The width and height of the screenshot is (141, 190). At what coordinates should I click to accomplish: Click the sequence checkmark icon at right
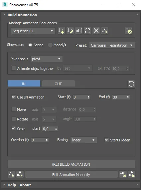click(x=129, y=31)
